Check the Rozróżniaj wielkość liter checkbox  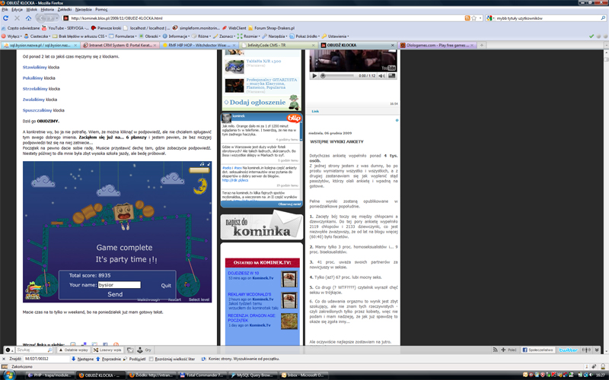pos(151,359)
